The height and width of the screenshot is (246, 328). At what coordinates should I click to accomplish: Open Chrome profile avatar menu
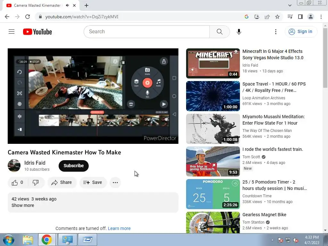point(311,17)
